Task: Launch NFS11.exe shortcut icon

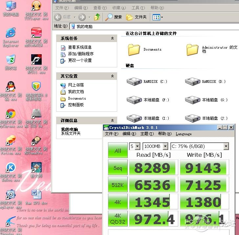Action: (36, 59)
